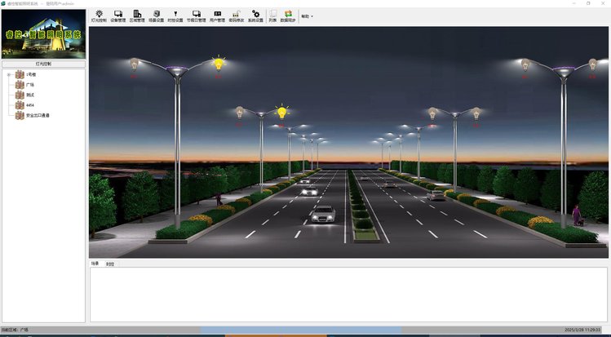Select 时控设置 time control settings
This screenshot has height=337, width=611.
coord(175,16)
